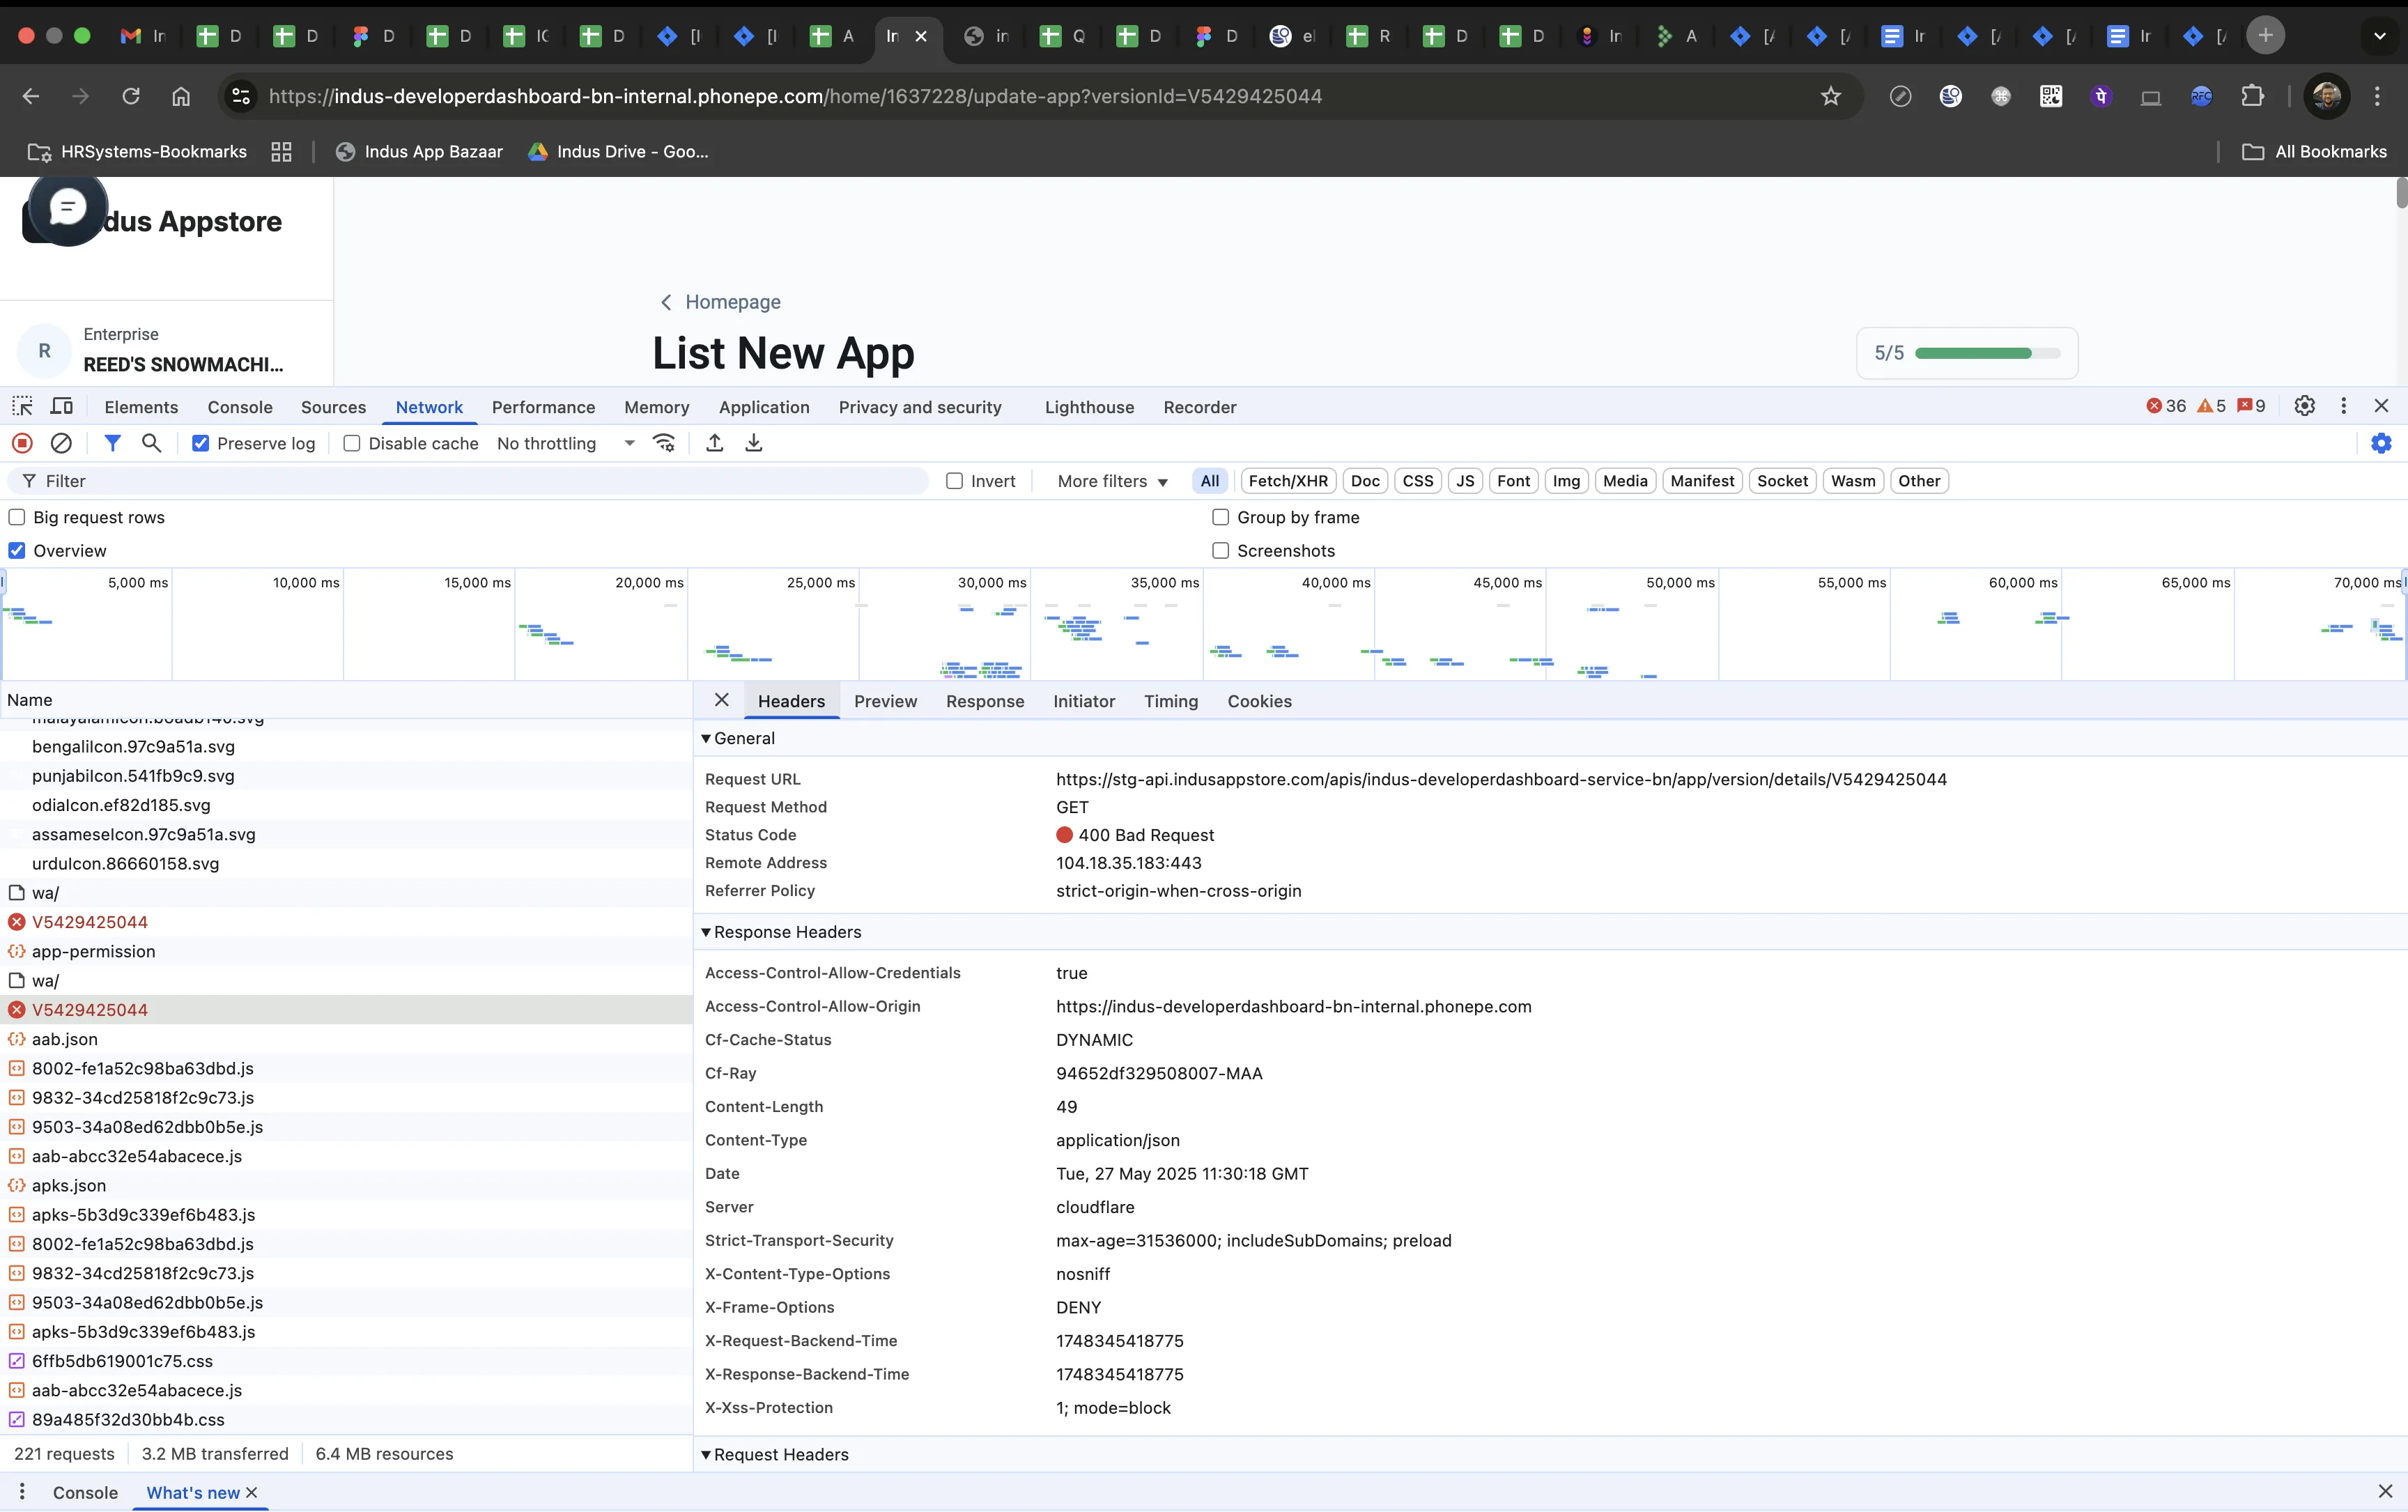Import HAR file upload icon
2408x1512 pixels.
click(x=714, y=443)
